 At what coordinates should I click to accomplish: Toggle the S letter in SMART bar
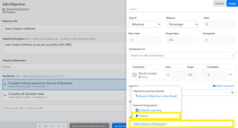coord(40,126)
